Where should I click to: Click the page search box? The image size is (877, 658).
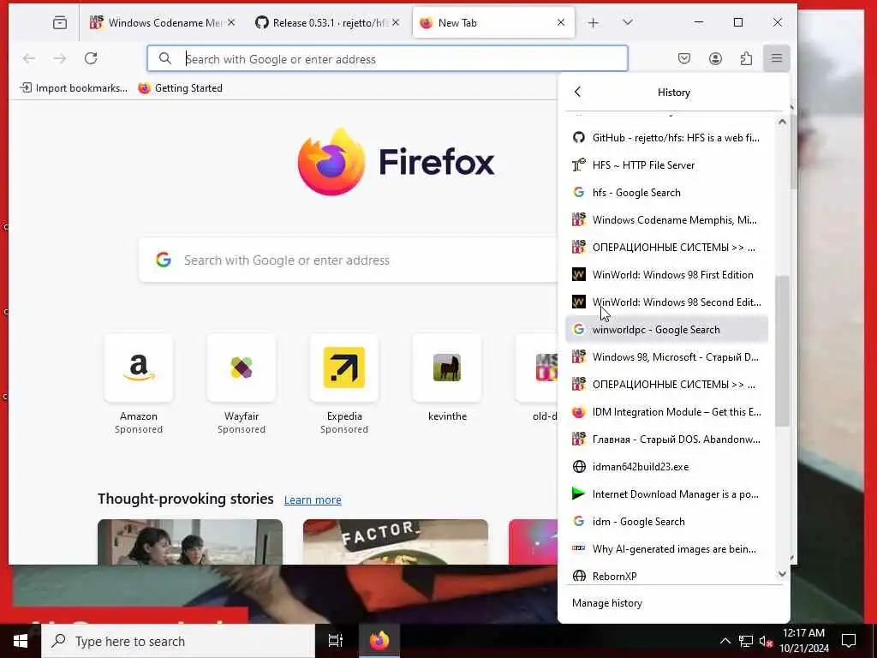tap(348, 260)
